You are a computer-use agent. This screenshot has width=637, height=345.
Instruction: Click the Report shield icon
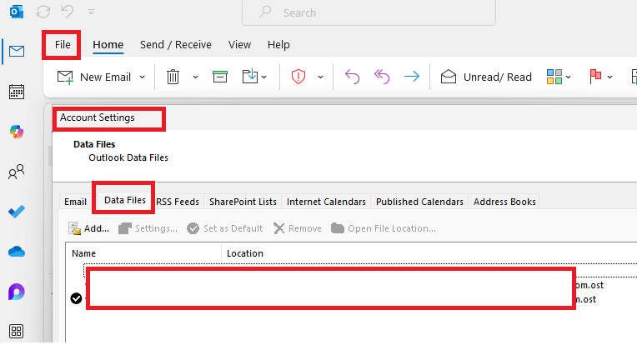[x=298, y=77]
